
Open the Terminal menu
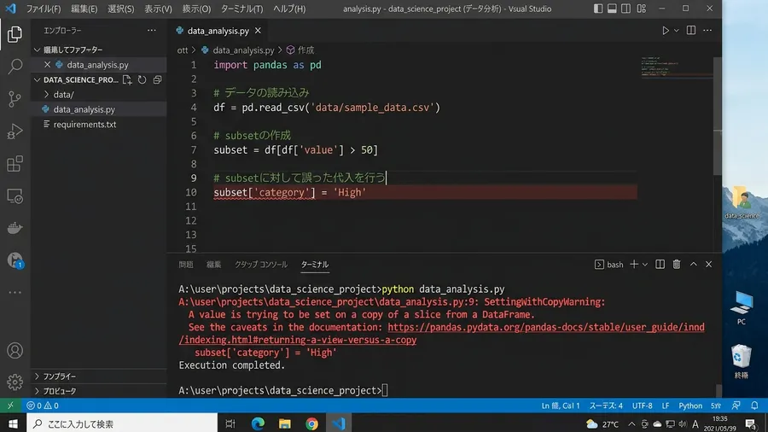tap(241, 9)
